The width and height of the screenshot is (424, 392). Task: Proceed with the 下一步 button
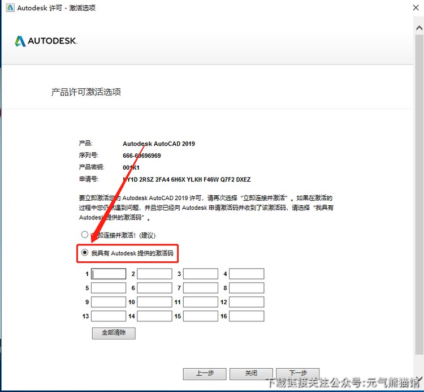(x=297, y=373)
